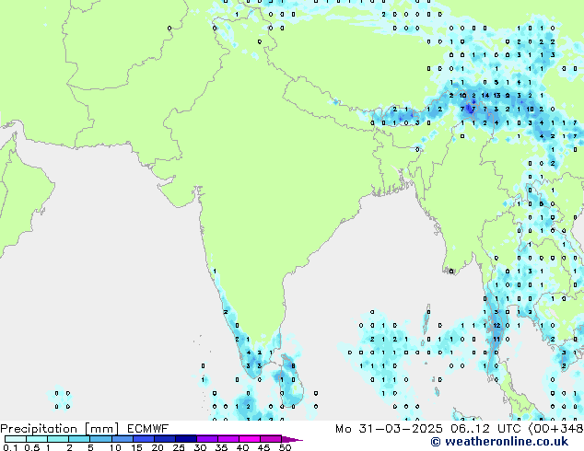Click the 10–15 mm legend color swatch
This screenshot has width=584, height=451.
click(122, 439)
